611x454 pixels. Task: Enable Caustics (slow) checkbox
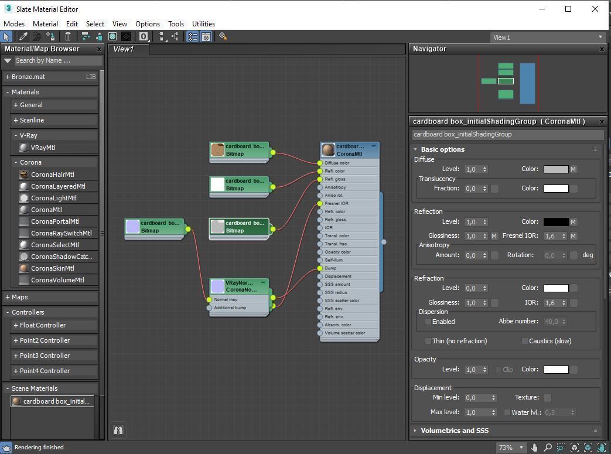[524, 341]
